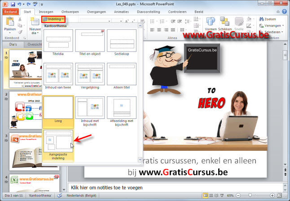This screenshot has width=290, height=201.
Task: Choose the Titeldia layout
Action: (x=58, y=43)
